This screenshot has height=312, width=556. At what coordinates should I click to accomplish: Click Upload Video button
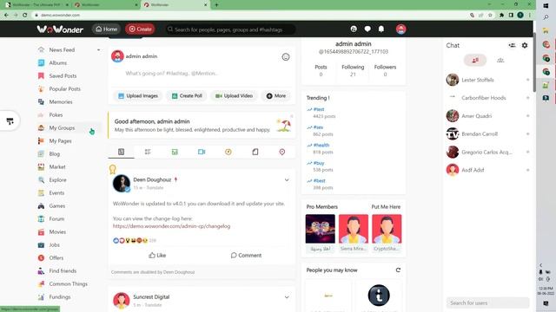click(234, 96)
